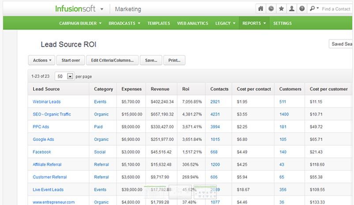Open the Facebook lead source
This screenshot has width=354, height=205.
tap(42, 152)
